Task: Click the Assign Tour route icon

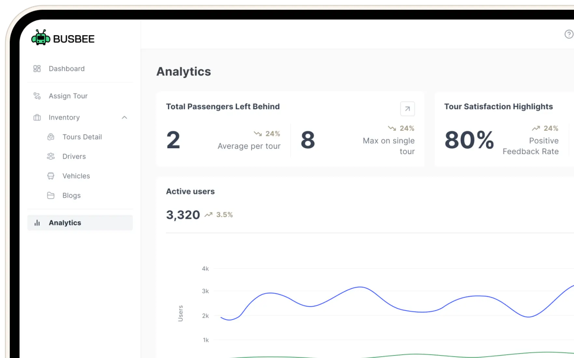Action: [37, 96]
